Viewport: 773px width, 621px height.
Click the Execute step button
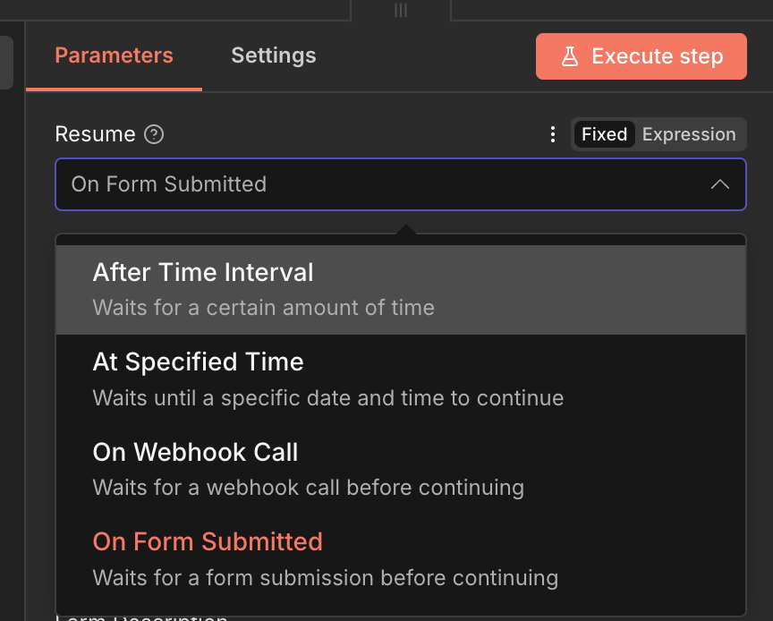coord(641,56)
